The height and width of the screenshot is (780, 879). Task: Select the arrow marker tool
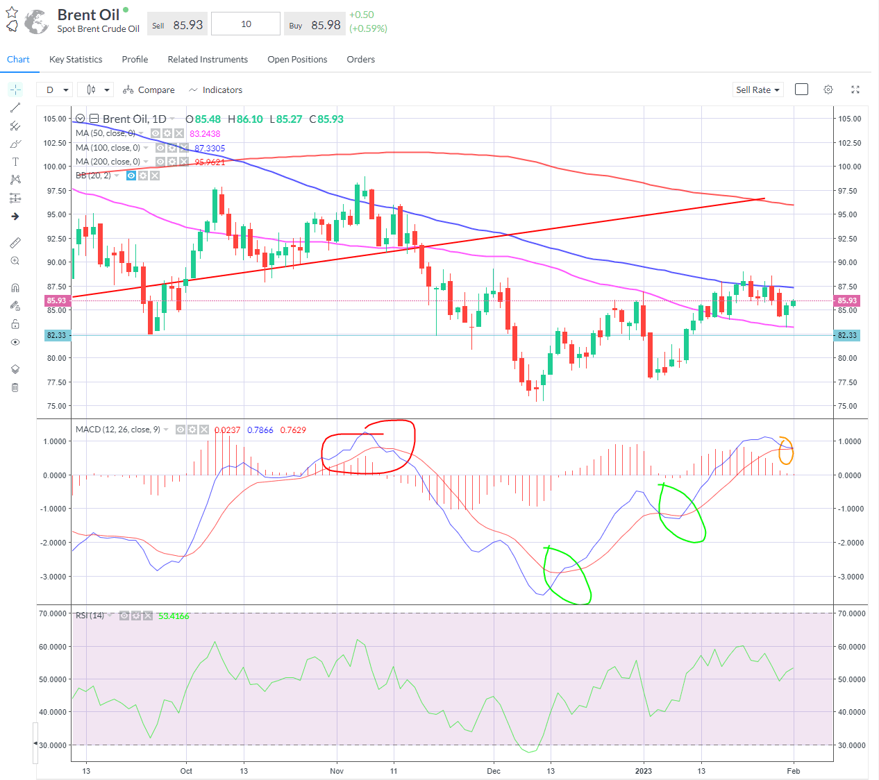click(x=15, y=217)
